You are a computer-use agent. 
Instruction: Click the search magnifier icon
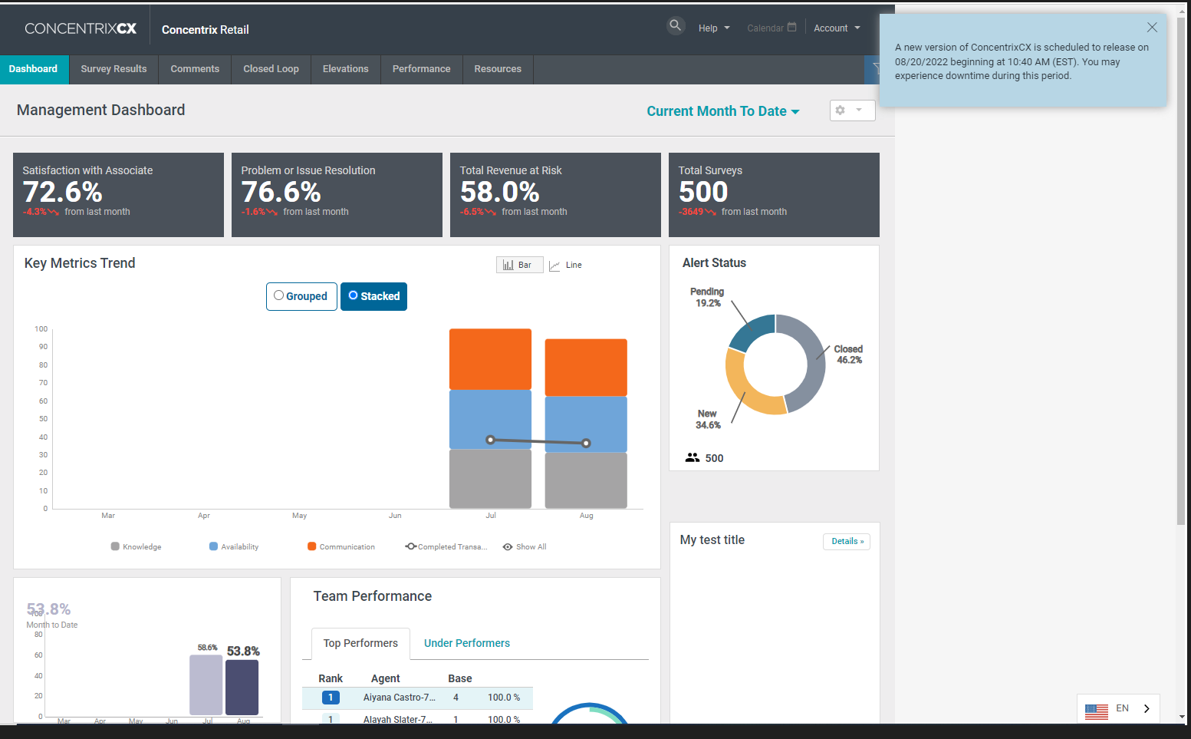675,25
